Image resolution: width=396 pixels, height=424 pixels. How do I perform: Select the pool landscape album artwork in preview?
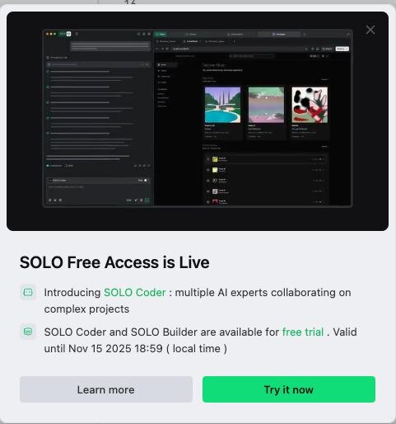[x=222, y=105]
